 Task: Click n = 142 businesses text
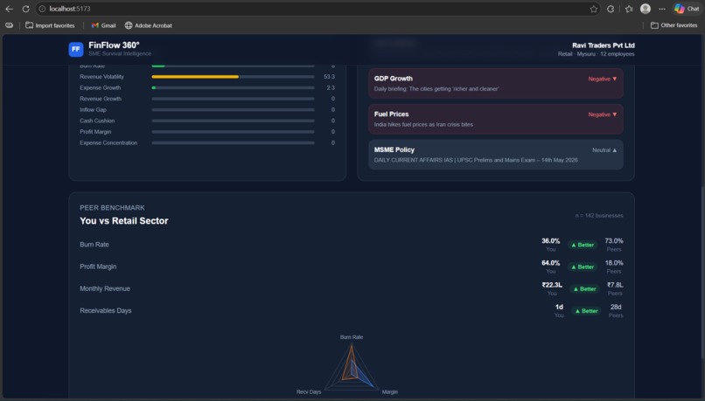click(x=599, y=216)
